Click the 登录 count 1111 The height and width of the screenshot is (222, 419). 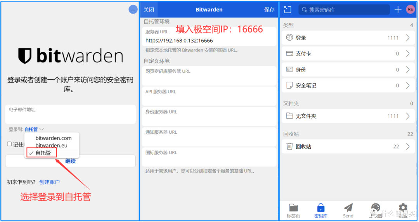point(393,38)
